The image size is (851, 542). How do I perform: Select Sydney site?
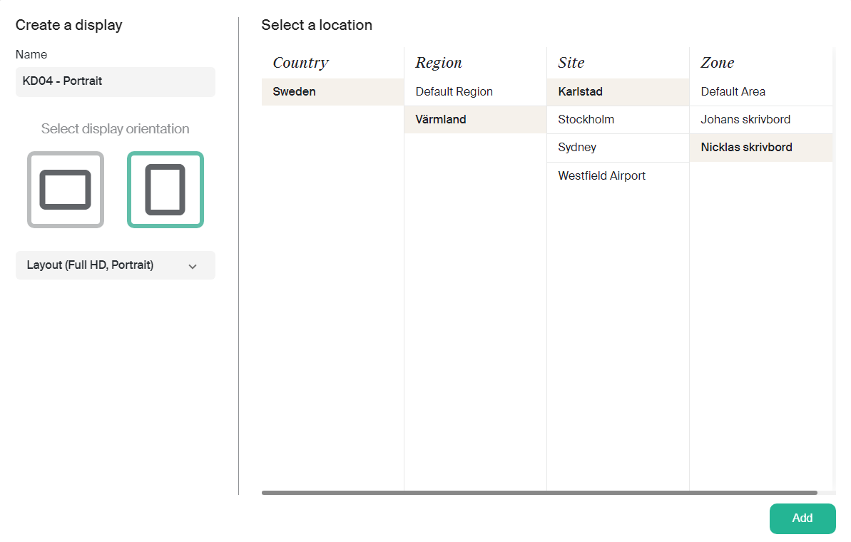point(618,148)
